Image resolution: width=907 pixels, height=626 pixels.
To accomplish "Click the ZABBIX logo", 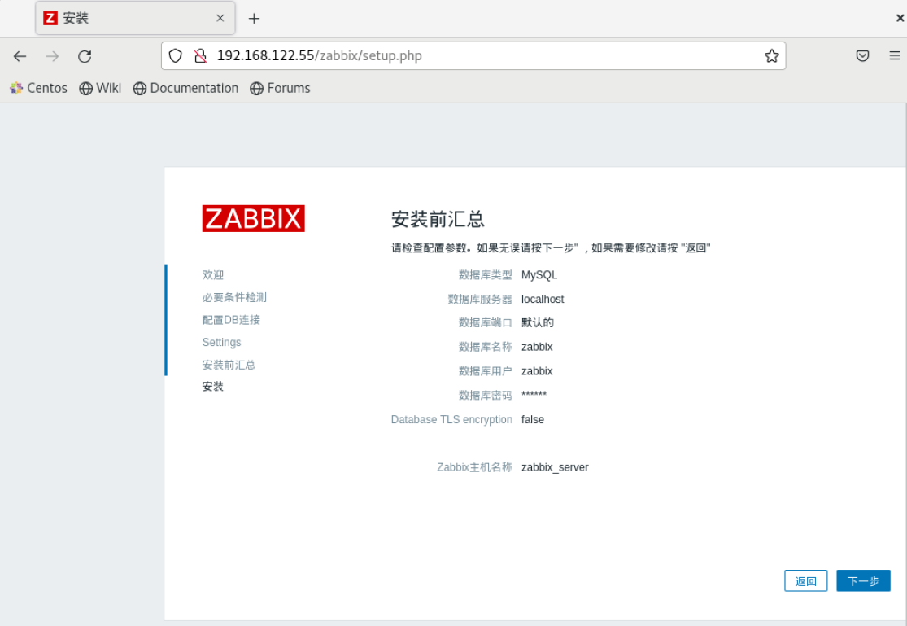I will pyautogui.click(x=253, y=218).
